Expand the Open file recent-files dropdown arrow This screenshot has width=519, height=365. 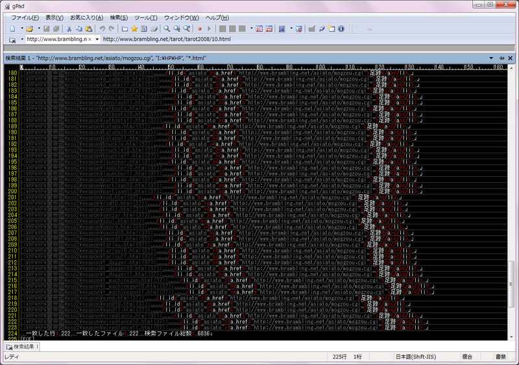tap(39, 29)
